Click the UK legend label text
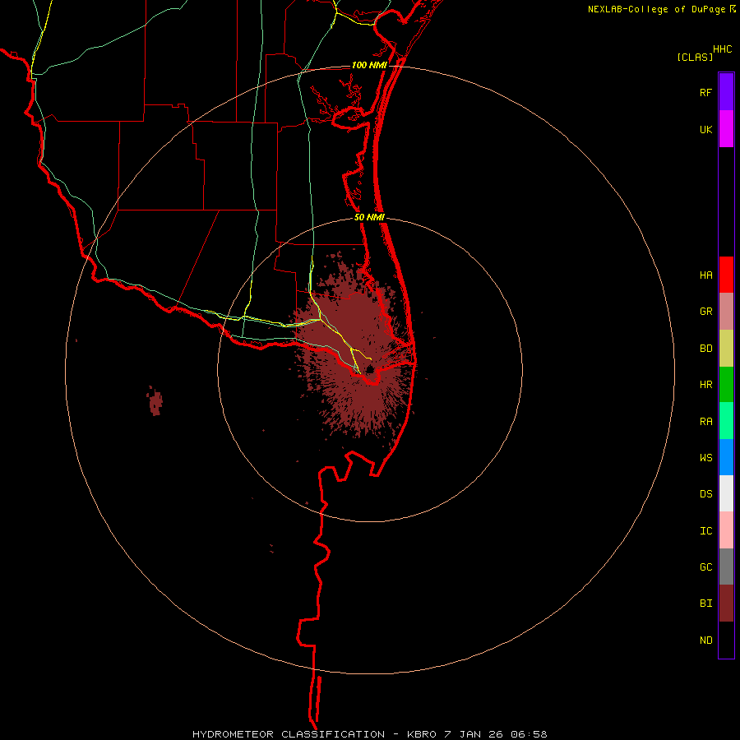Screen dimensions: 740x740 click(705, 129)
